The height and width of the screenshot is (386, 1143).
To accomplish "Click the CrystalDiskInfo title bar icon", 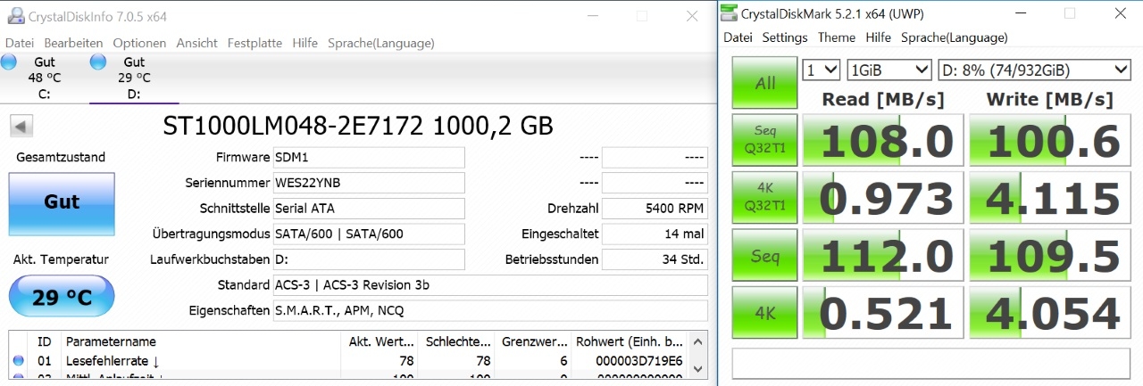I will (x=15, y=16).
